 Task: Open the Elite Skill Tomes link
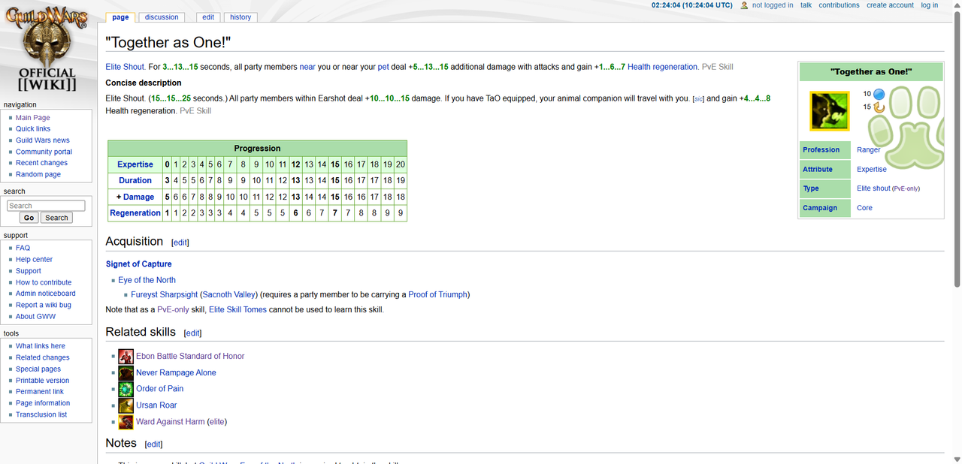click(237, 309)
